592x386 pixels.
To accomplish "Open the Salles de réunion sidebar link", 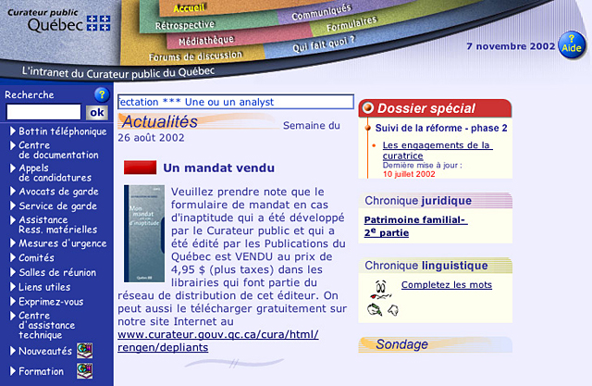I will (x=57, y=272).
